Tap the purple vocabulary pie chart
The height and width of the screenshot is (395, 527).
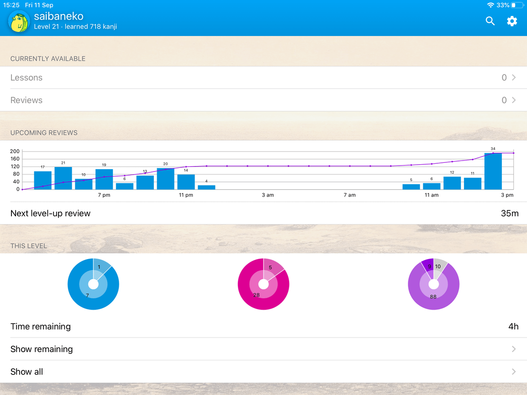pos(433,284)
